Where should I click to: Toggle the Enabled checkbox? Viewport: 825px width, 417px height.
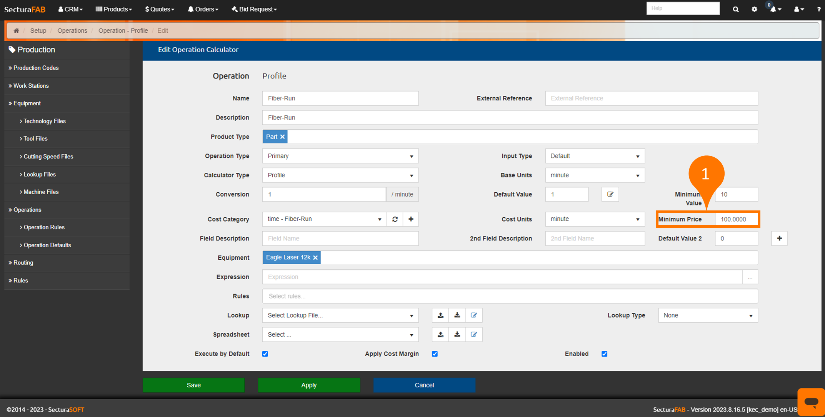pos(604,354)
